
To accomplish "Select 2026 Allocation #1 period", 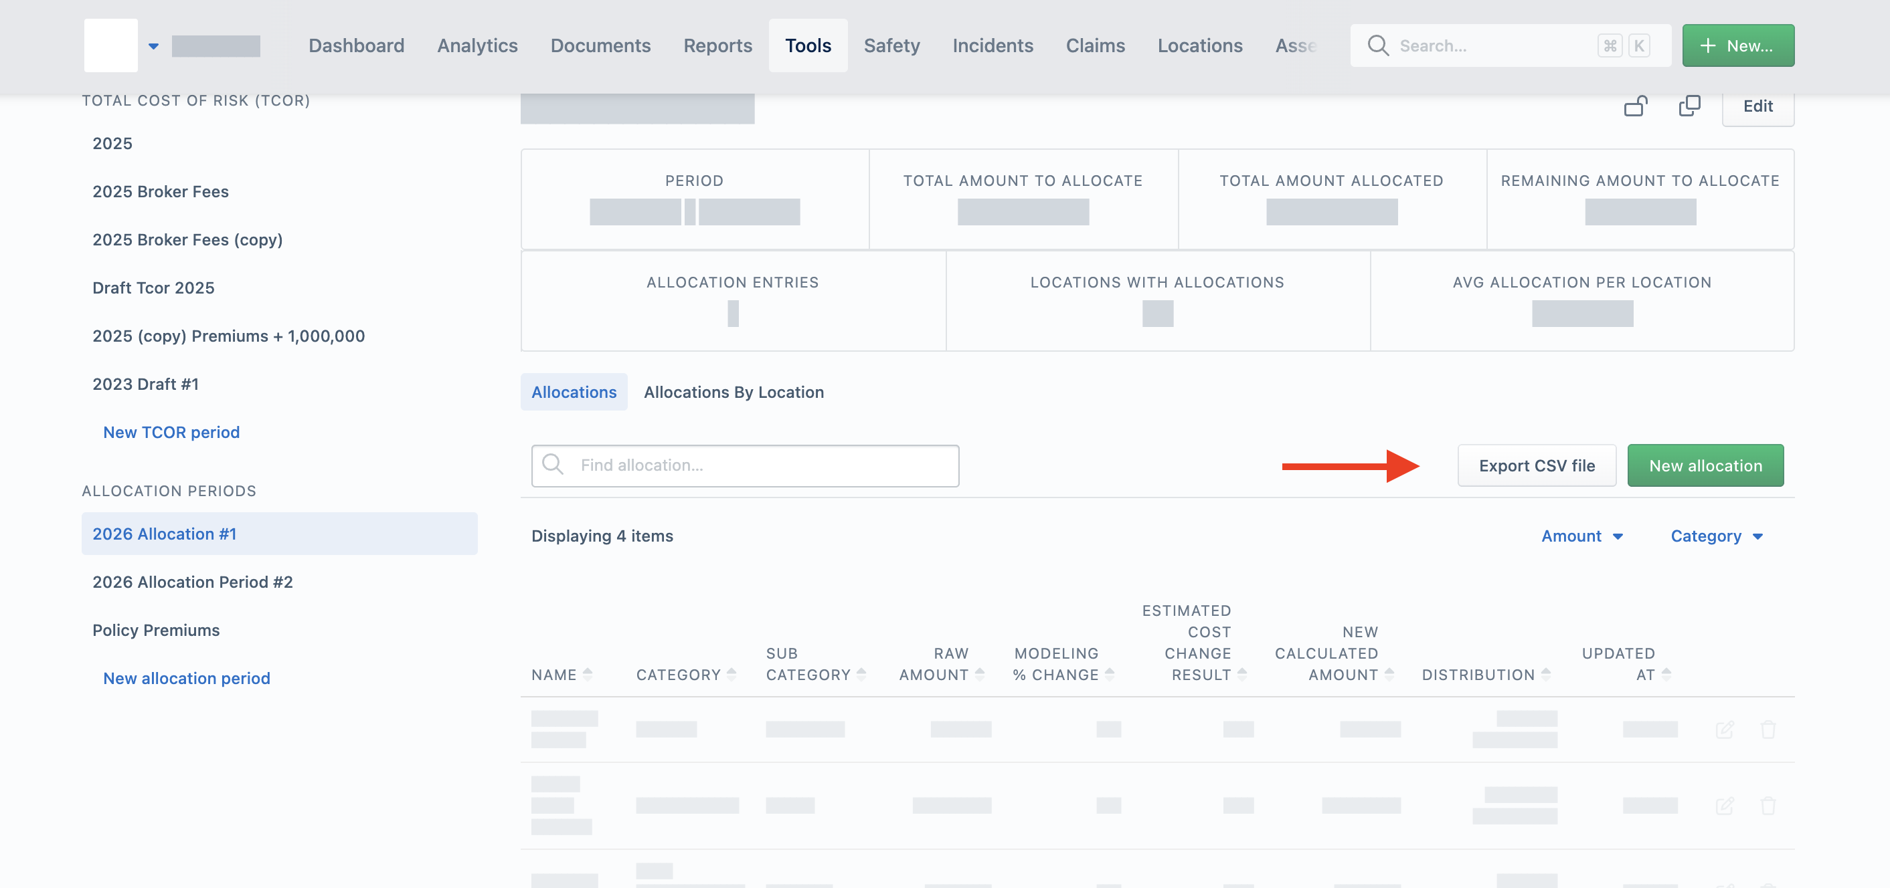I will point(280,534).
